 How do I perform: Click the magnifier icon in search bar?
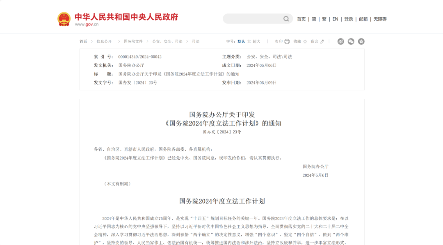[286, 18]
